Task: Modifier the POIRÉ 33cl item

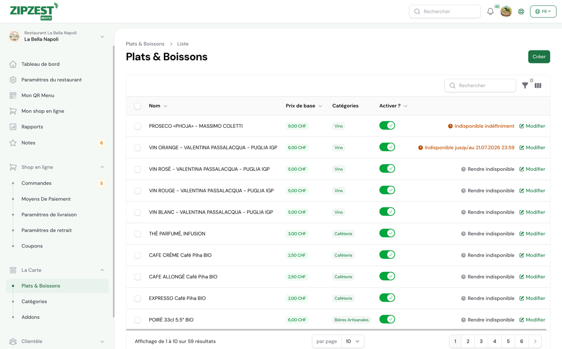Action: pos(532,320)
